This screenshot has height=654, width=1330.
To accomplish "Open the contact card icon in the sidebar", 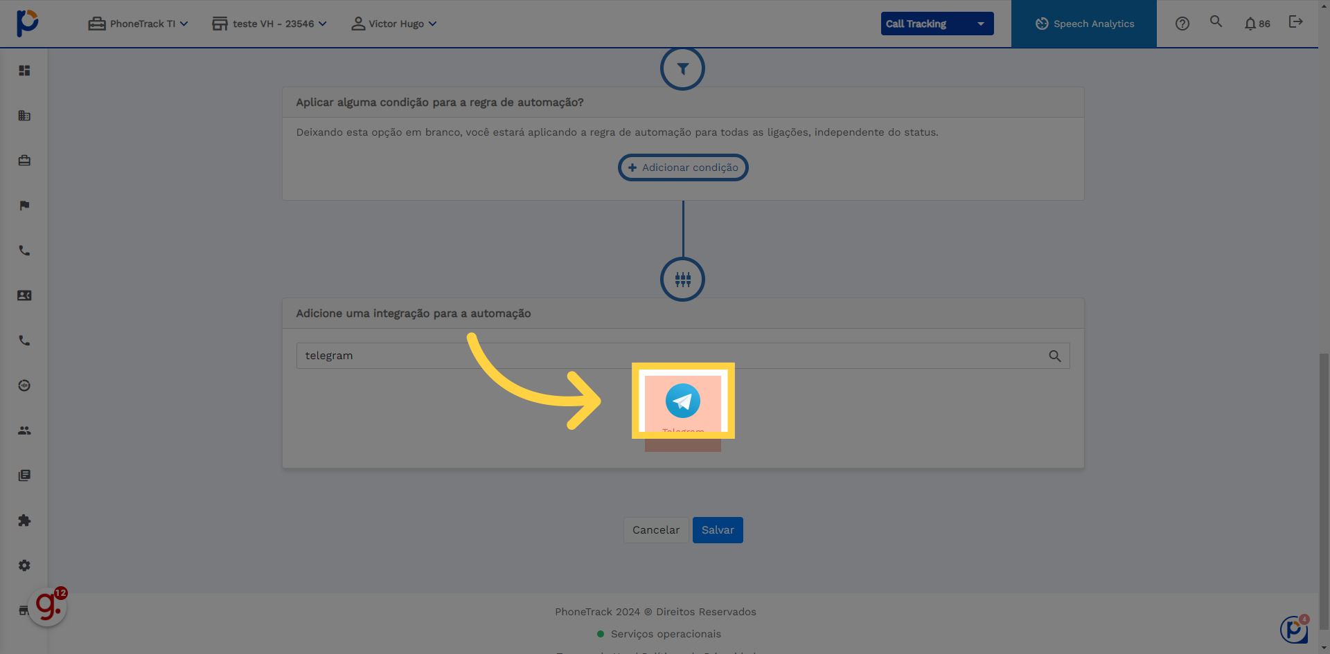I will coord(24,296).
